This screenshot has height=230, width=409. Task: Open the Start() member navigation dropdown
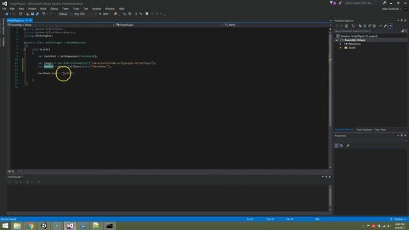(277, 25)
